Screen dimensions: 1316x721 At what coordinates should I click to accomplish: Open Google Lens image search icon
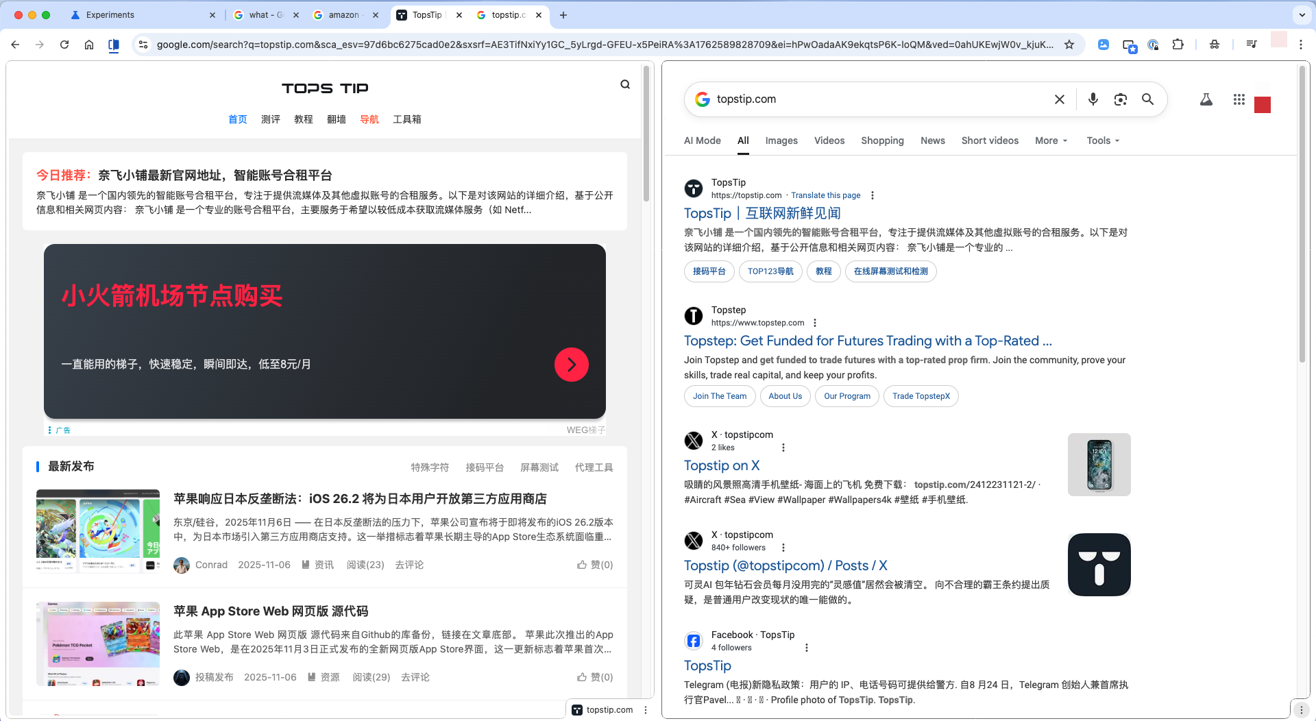click(1121, 99)
